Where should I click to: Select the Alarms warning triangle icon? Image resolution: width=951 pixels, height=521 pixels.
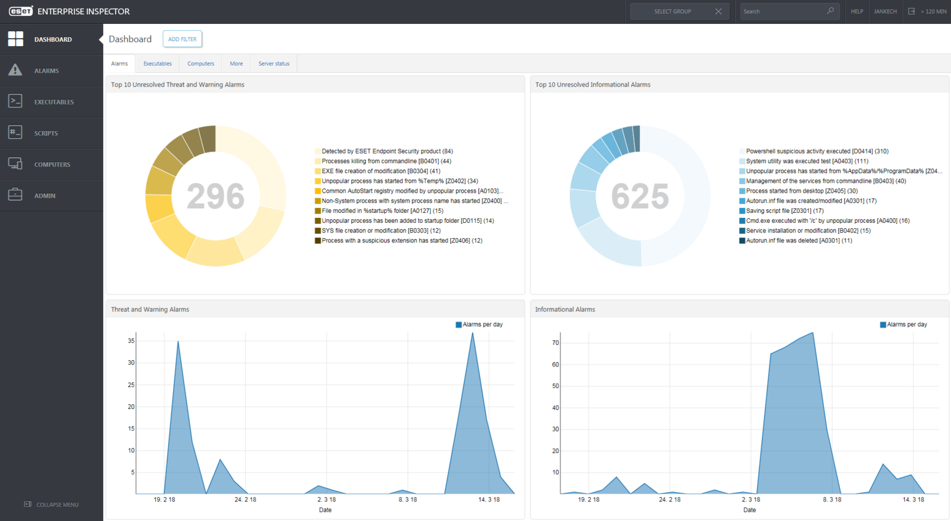click(x=15, y=70)
